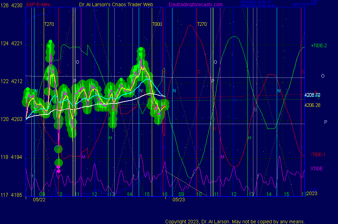Click the '2023' year label at axis end
Image resolution: width=338 pixels, height=224 pixels.
point(312,193)
